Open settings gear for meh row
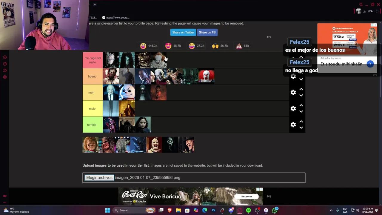The image size is (382, 215). [293, 93]
